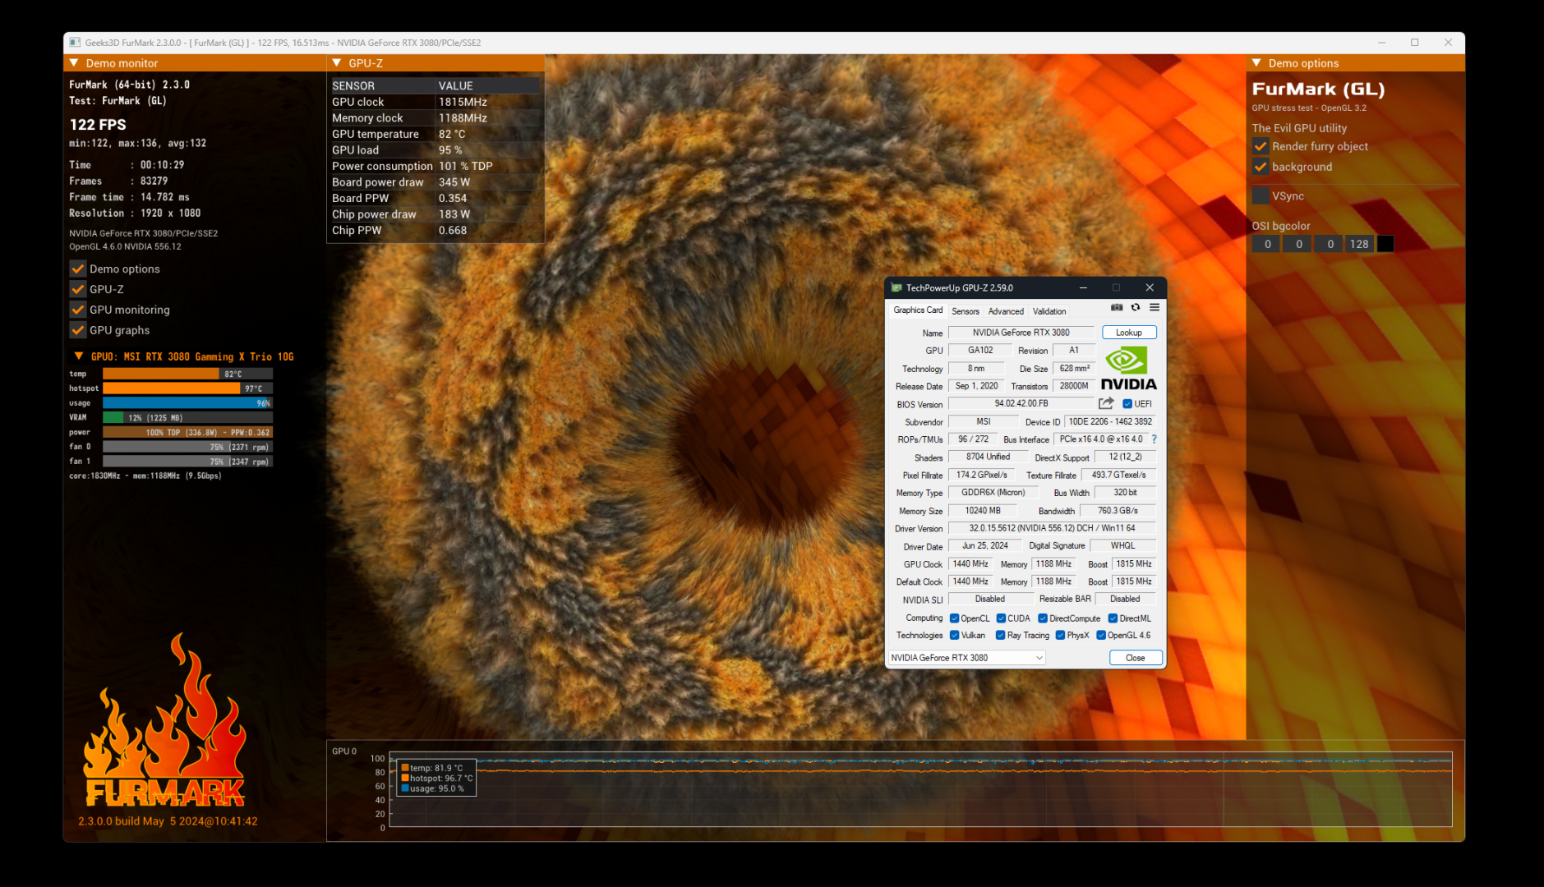The image size is (1544, 887).
Task: Switch to the Graphics Card tab
Action: [x=918, y=310]
